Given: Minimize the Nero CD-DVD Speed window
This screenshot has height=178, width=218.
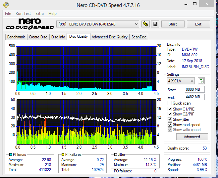Looking at the screenshot, I should coord(186,4).
